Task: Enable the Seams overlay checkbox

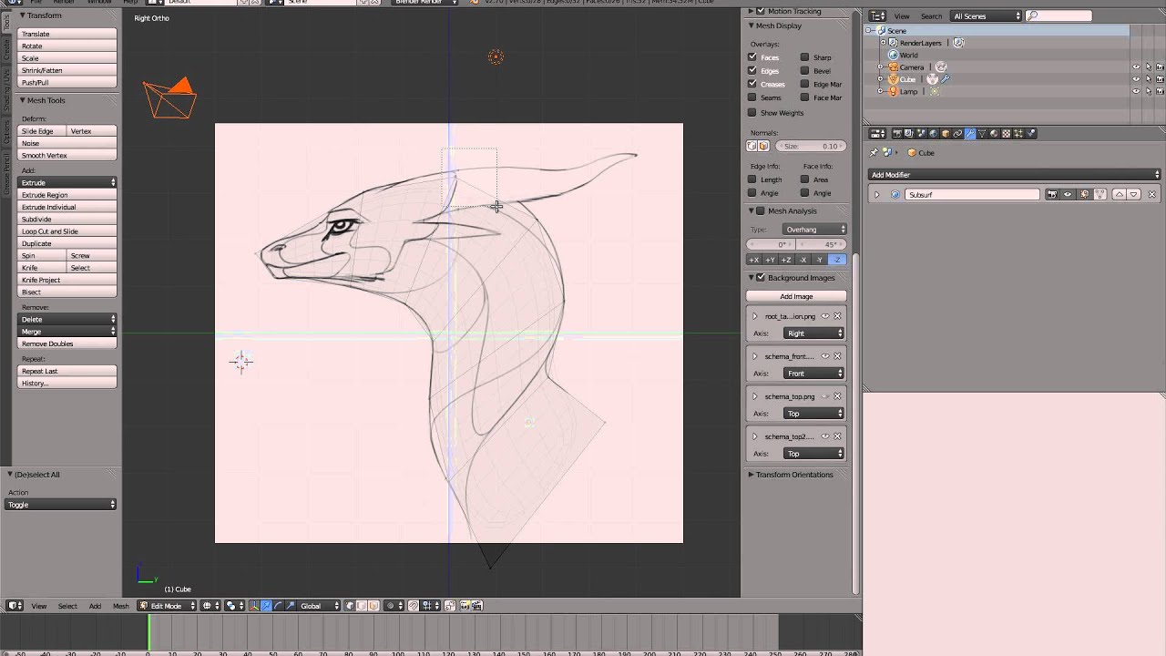Action: point(752,97)
